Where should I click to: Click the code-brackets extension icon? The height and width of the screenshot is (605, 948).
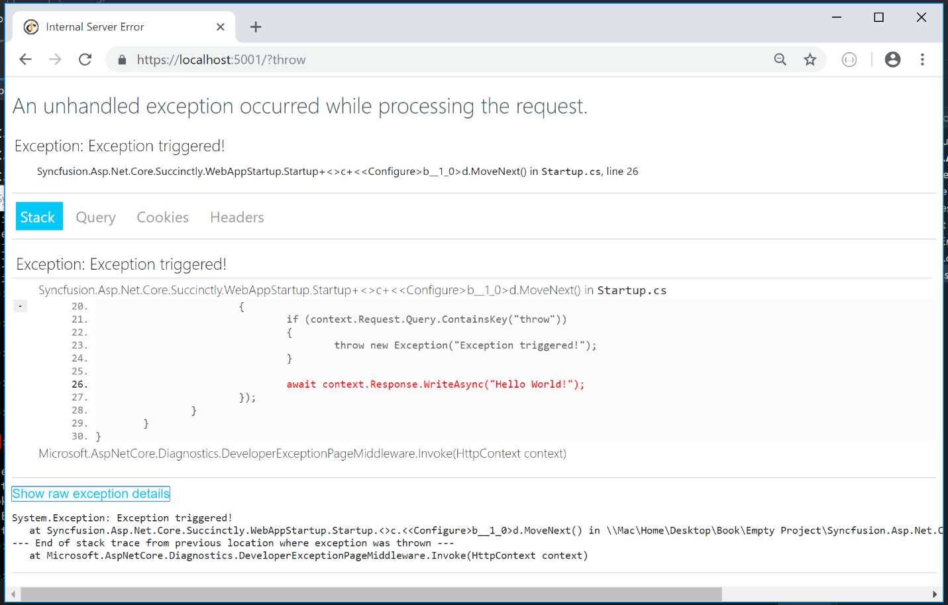pyautogui.click(x=849, y=59)
